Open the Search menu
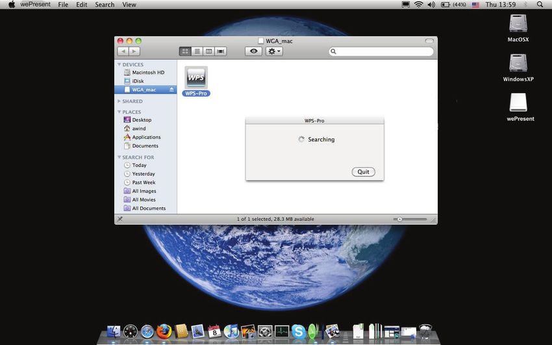This screenshot has width=552, height=345. 105,5
